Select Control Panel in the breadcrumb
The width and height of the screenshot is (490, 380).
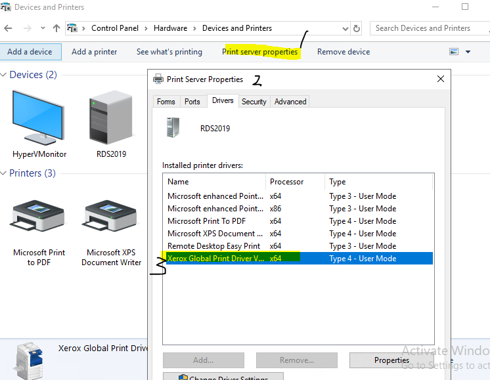pyautogui.click(x=115, y=28)
